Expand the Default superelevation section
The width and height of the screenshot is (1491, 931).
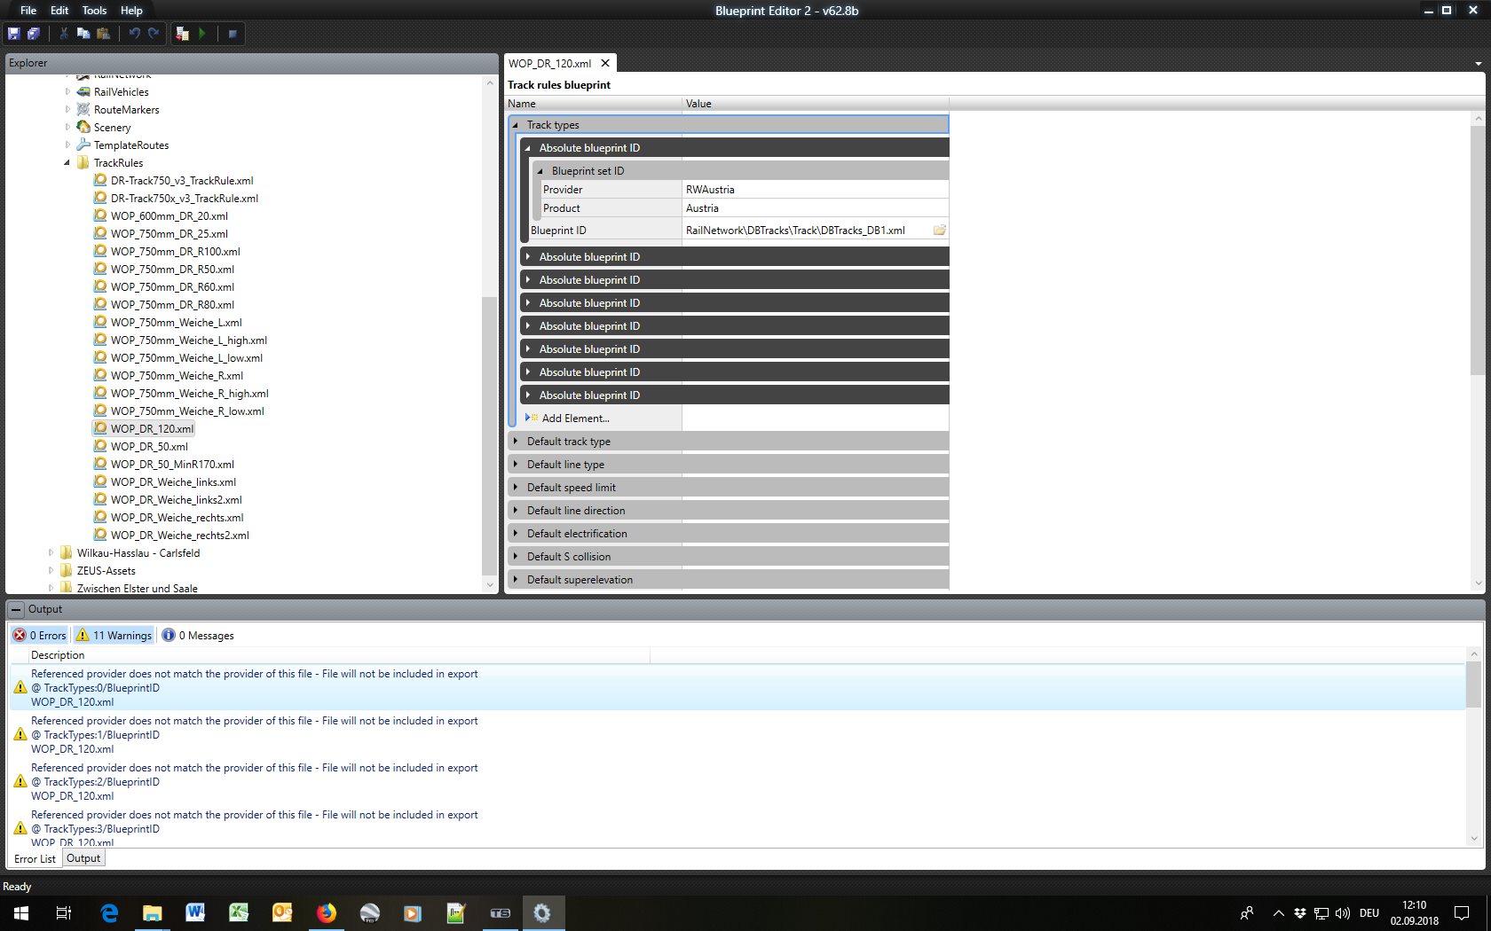pos(516,579)
